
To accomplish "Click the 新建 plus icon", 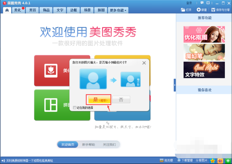I will coord(198,10).
